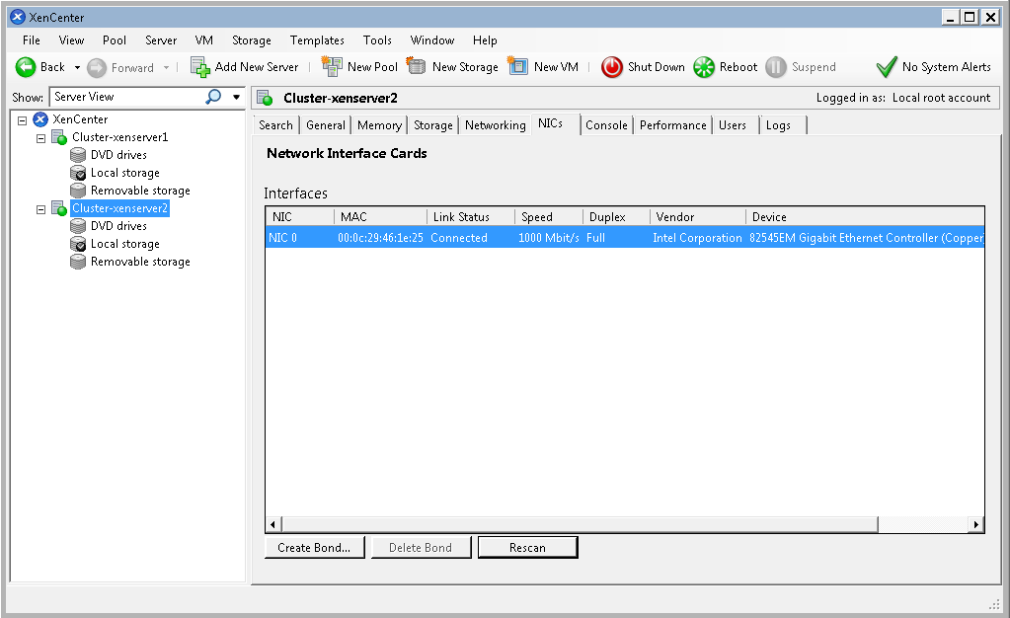Open the Server View dropdown arrow
The height and width of the screenshot is (618, 1010).
click(236, 97)
